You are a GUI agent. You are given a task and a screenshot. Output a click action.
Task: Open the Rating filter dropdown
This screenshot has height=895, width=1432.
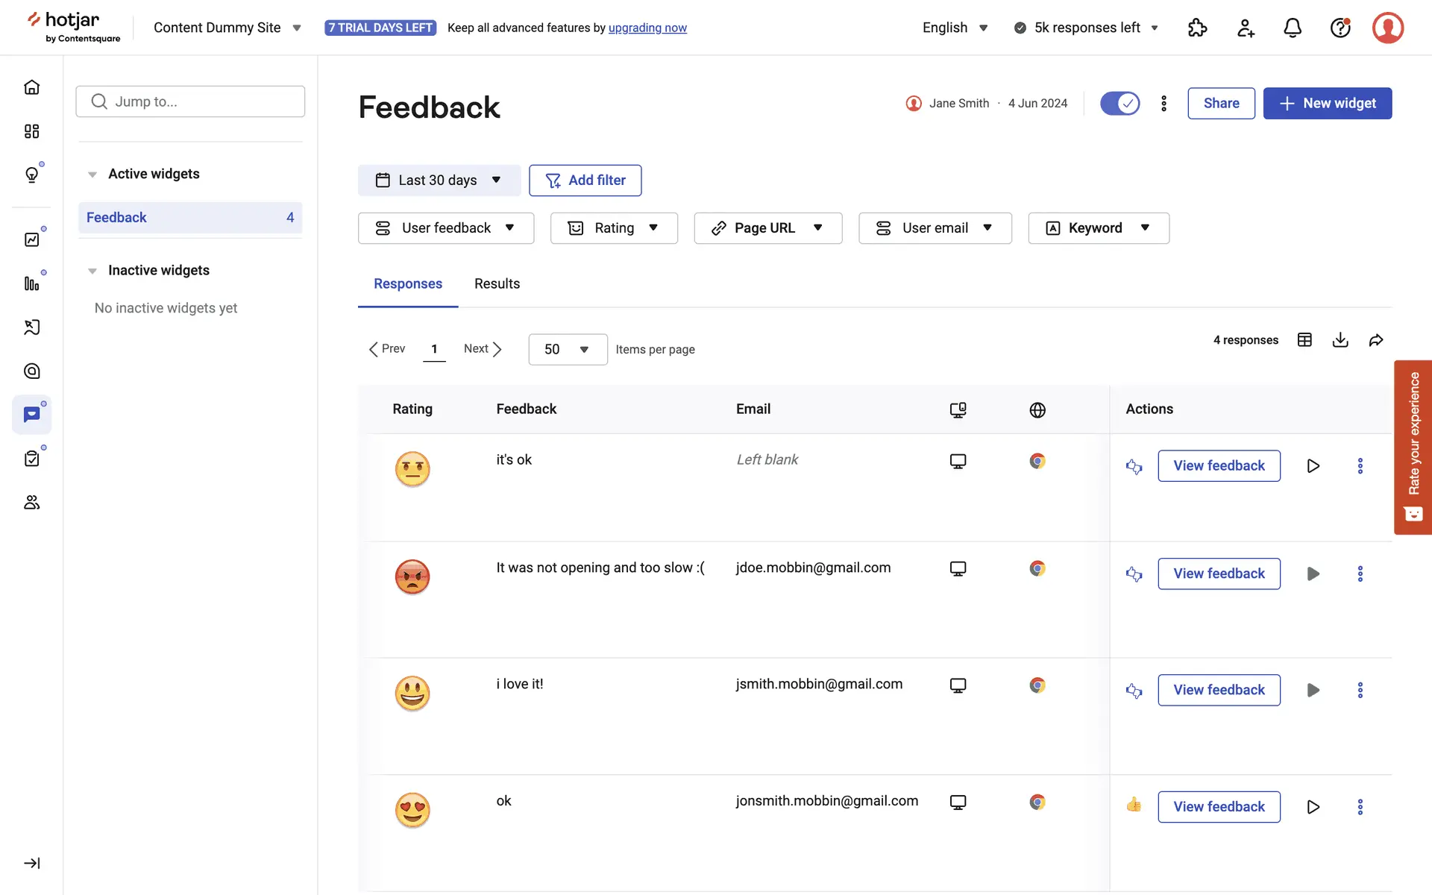(613, 228)
